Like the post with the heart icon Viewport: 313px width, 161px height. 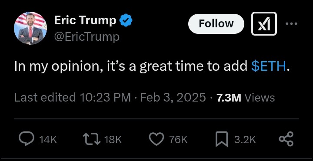[156, 139]
